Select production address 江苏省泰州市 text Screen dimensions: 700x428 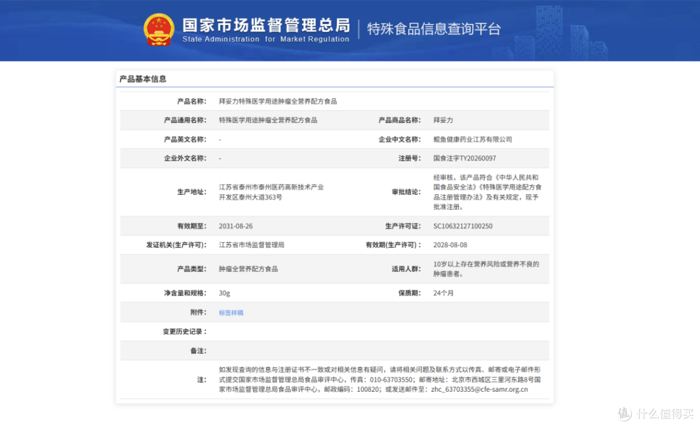click(271, 192)
